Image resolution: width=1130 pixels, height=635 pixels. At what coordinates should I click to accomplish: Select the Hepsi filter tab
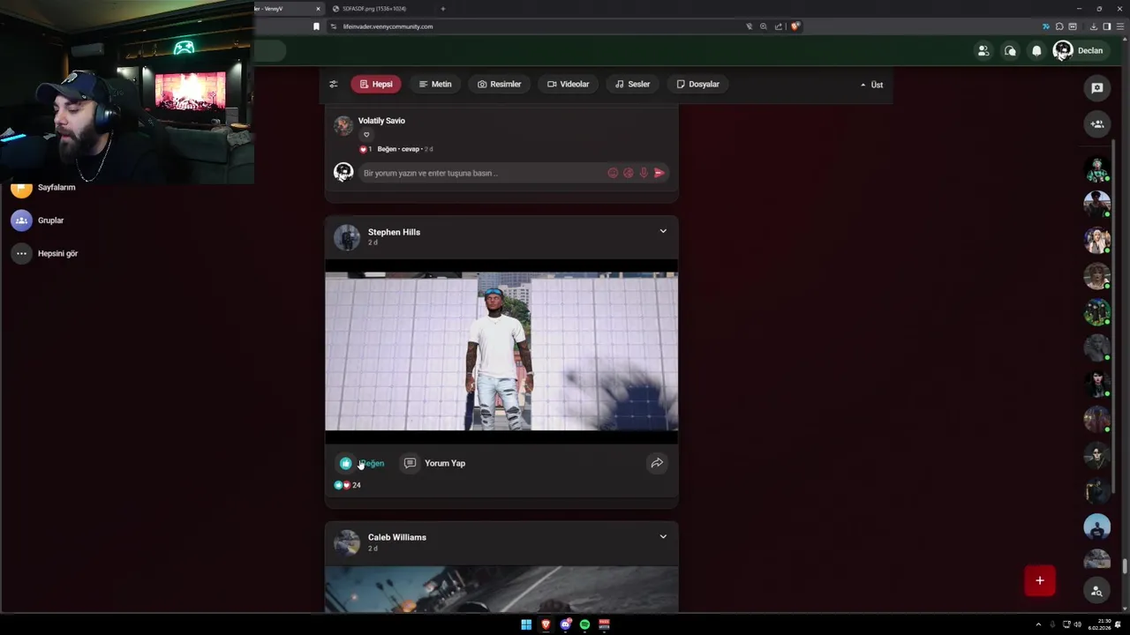tap(376, 84)
